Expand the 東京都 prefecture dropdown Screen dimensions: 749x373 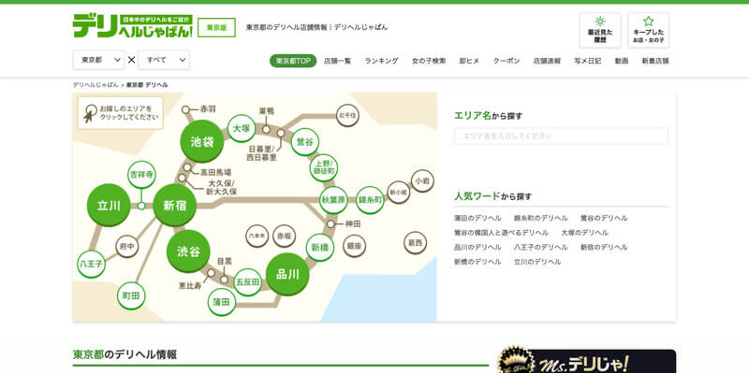click(99, 60)
